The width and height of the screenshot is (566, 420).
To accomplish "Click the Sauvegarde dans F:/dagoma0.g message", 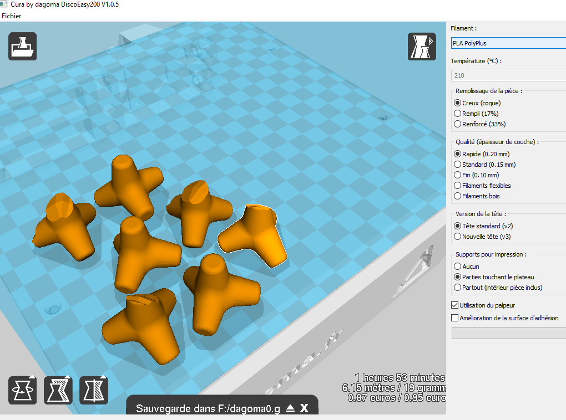I will pyautogui.click(x=208, y=408).
